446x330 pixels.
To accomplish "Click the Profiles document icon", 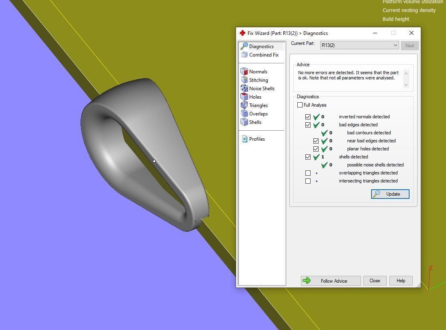I will coord(244,139).
